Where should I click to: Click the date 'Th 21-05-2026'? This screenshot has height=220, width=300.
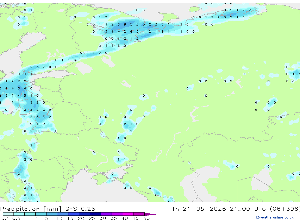coord(199,209)
